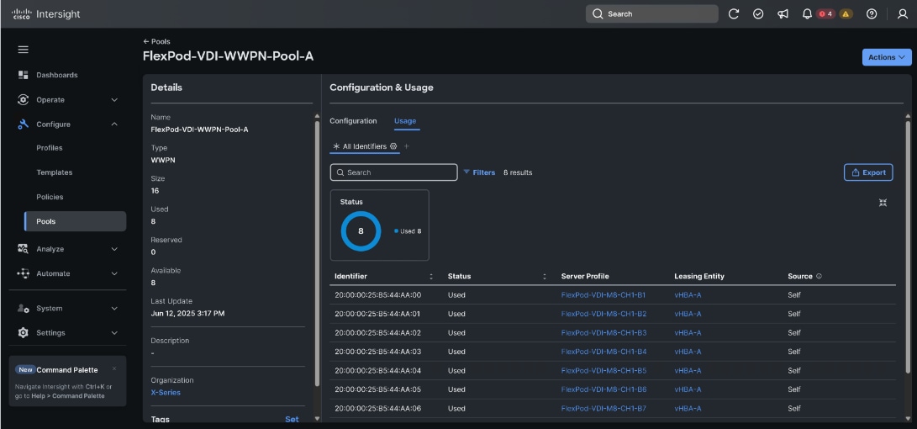Open the hamburger navigation menu
The width and height of the screenshot is (917, 429).
[x=23, y=50]
